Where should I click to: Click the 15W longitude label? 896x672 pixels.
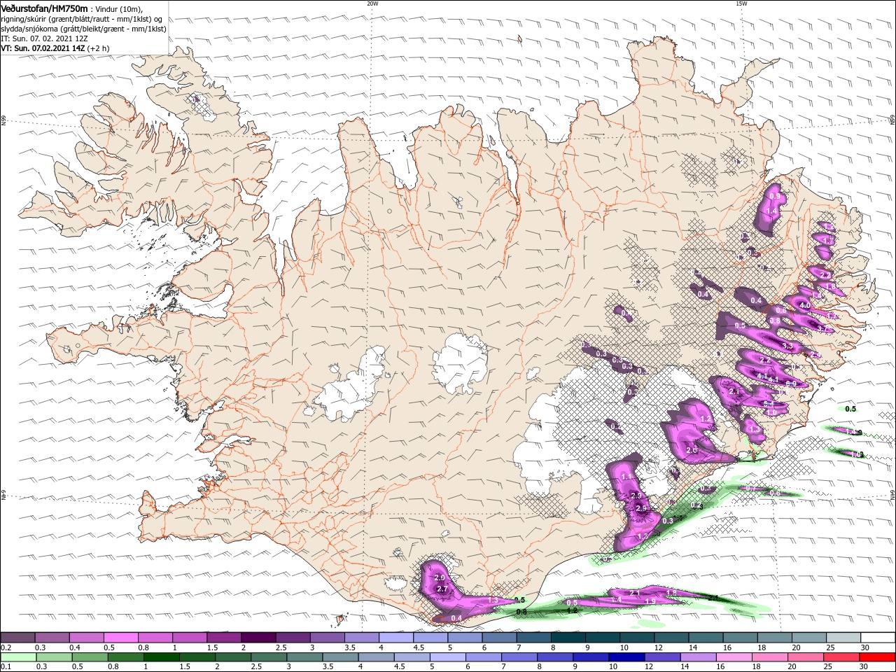click(741, 3)
